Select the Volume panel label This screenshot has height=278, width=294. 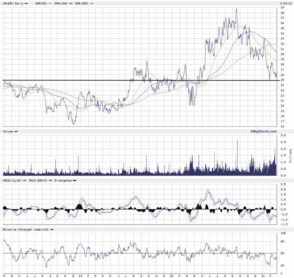coord(8,132)
